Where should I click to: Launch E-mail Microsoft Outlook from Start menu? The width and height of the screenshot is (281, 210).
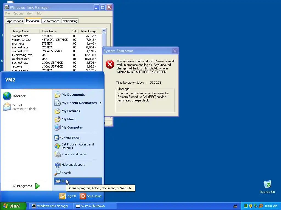(19, 107)
